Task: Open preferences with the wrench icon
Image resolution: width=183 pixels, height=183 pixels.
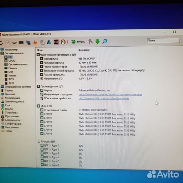Action: pyautogui.click(x=90, y=41)
